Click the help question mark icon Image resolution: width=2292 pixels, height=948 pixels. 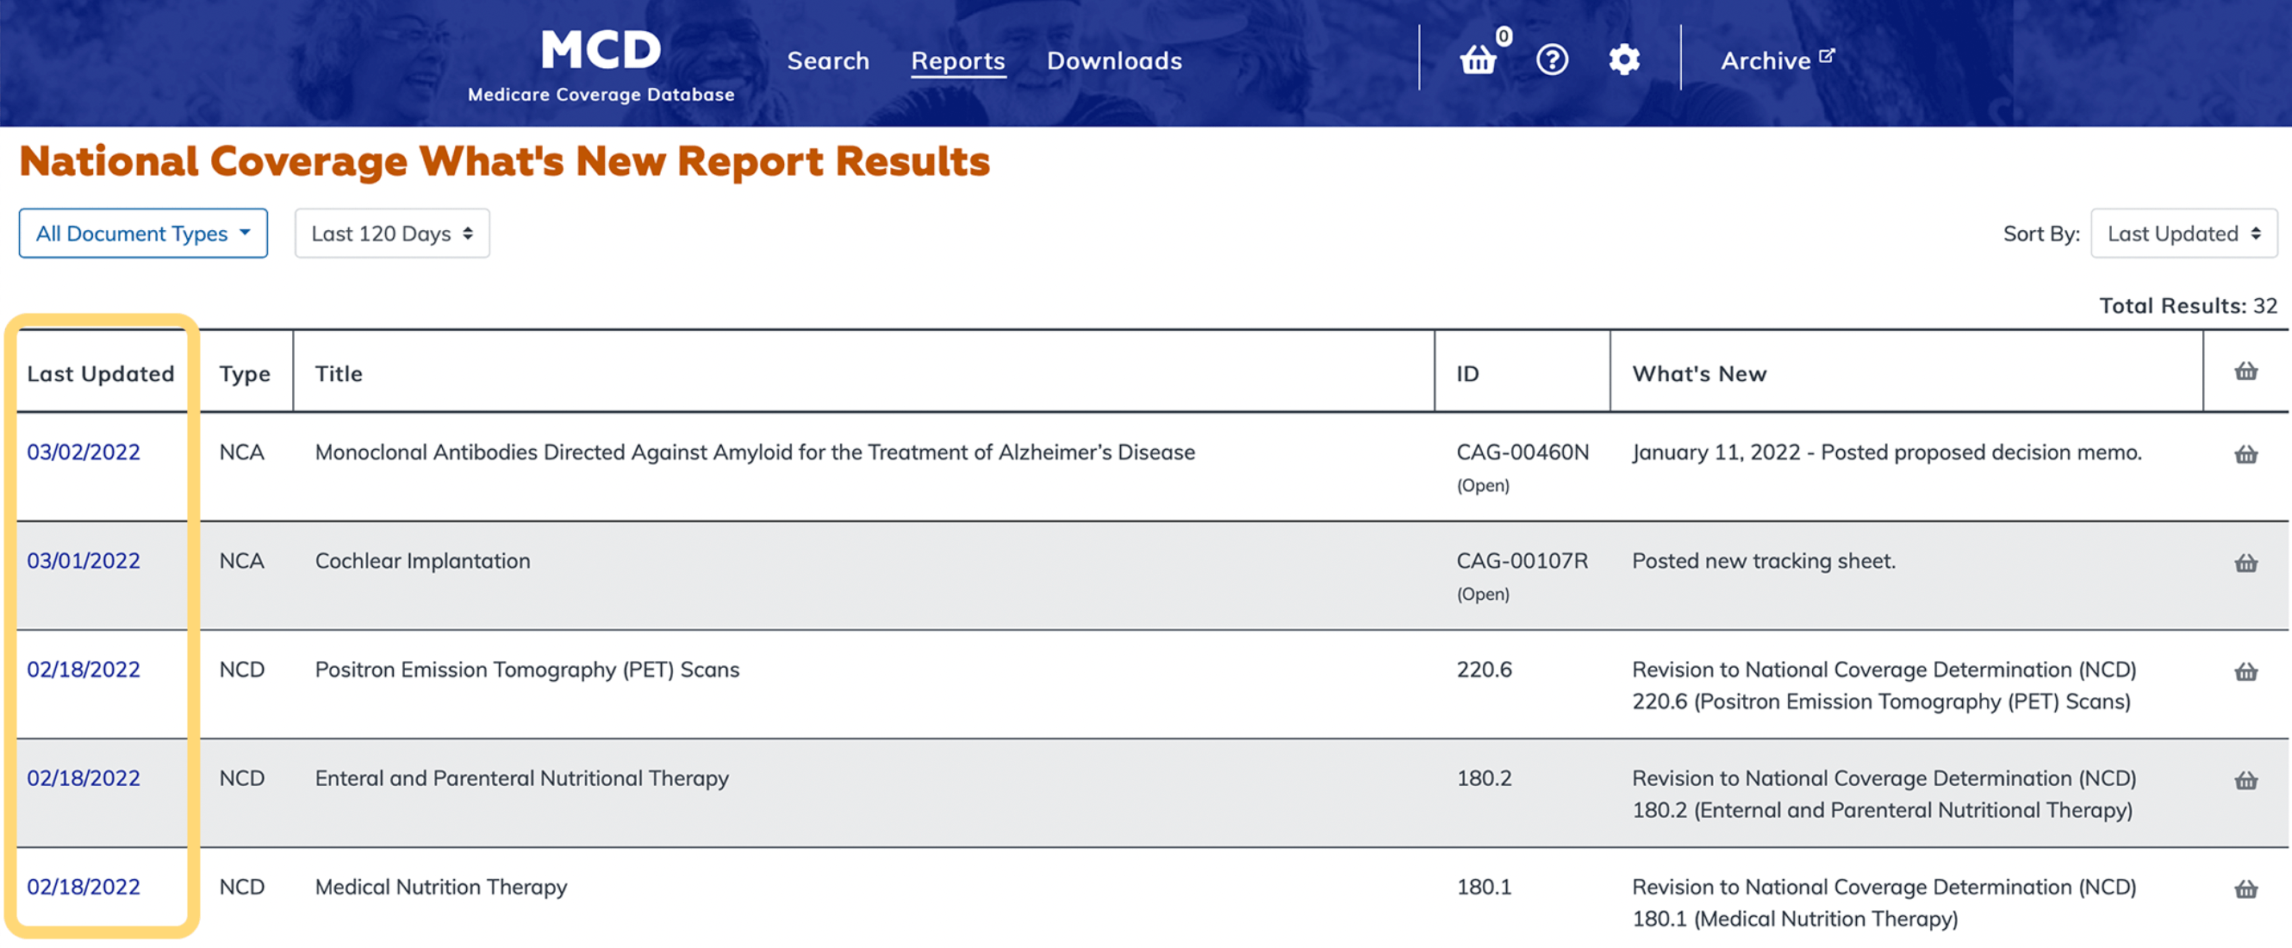click(x=1552, y=59)
